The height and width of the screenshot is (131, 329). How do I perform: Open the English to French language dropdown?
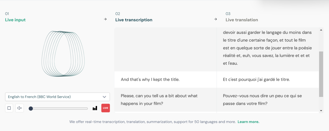click(x=57, y=97)
